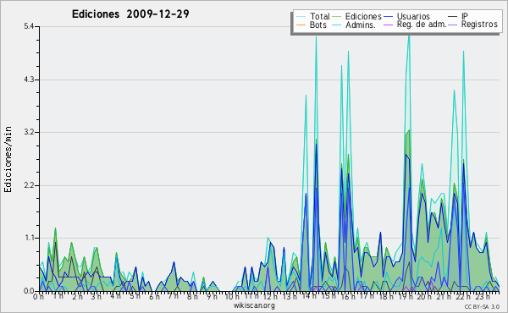Click the '8 h' hour label
Screen dimensions: 508x313
(x=192, y=296)
